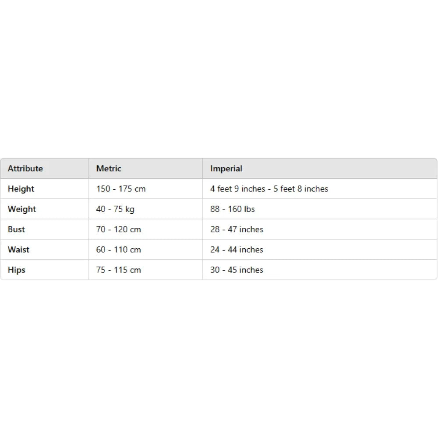Select the Waist row label
438x438 pixels.
(18, 250)
